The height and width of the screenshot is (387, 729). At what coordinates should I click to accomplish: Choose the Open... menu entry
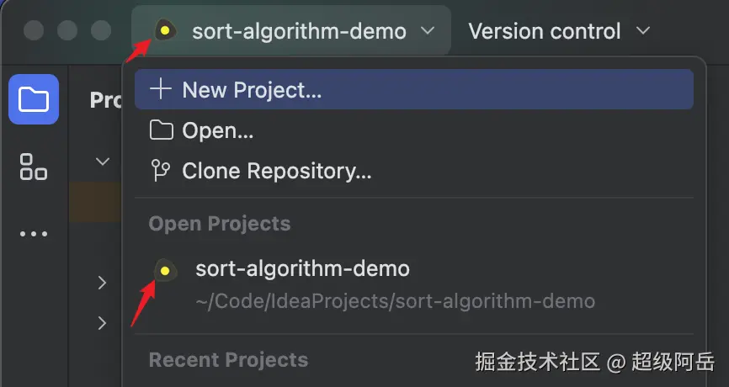(x=217, y=130)
